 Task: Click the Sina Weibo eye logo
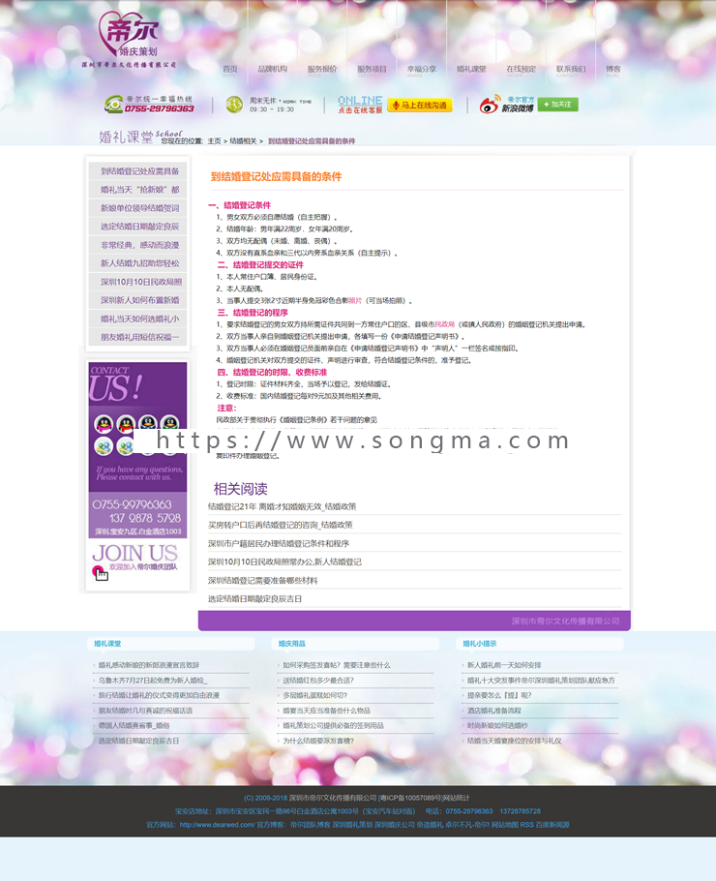[x=490, y=104]
